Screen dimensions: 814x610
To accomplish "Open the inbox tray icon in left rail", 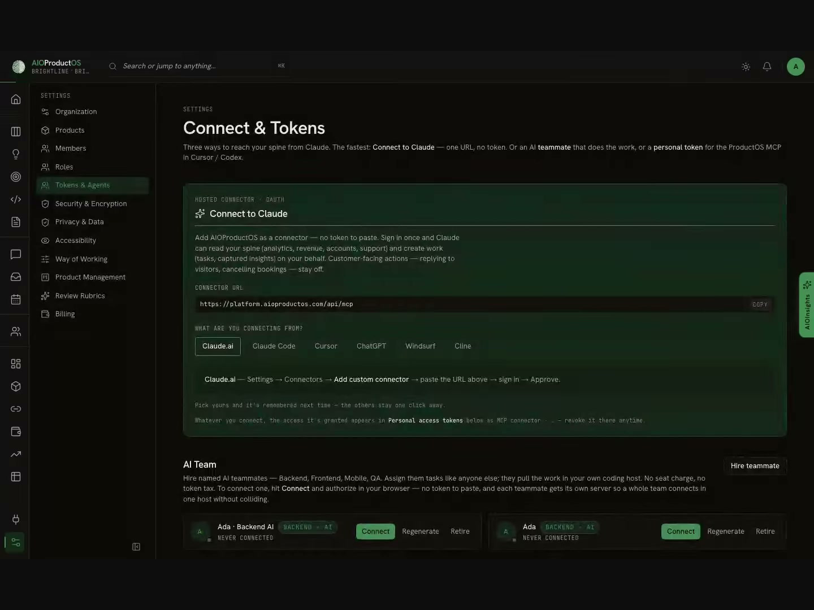I will point(16,277).
